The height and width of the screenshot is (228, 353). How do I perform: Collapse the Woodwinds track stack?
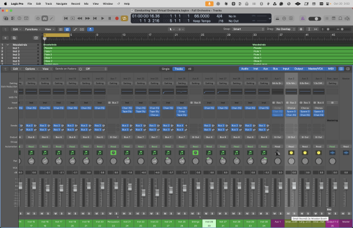[8, 45]
